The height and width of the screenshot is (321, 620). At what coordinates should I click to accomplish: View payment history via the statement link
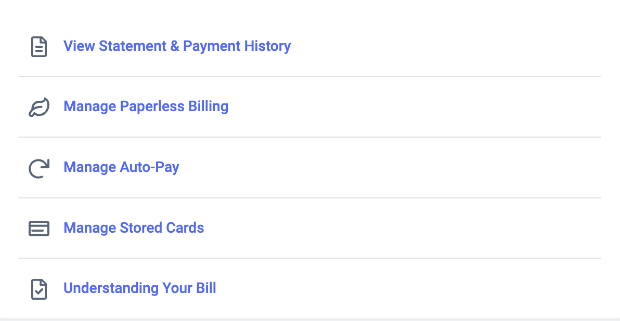tap(177, 46)
